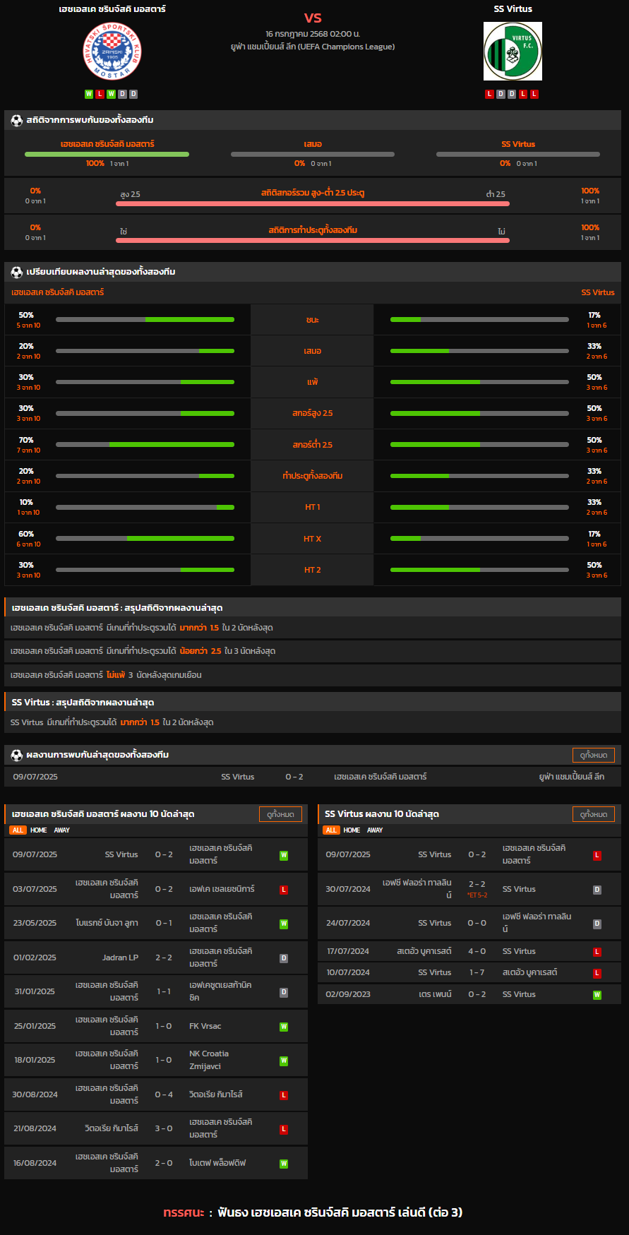Screen dimensions: 629x1235
Task: Click the ทำประตูทั้งสองทีม row label in comparison
Action: click(x=313, y=476)
